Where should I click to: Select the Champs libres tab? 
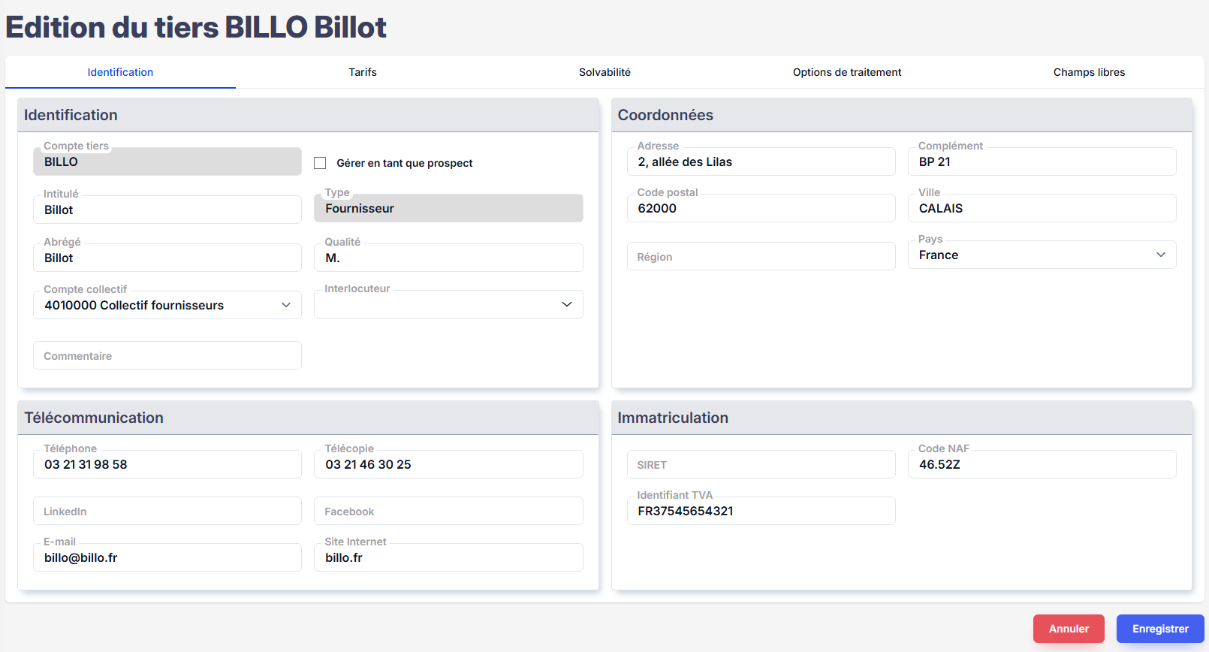pos(1088,72)
